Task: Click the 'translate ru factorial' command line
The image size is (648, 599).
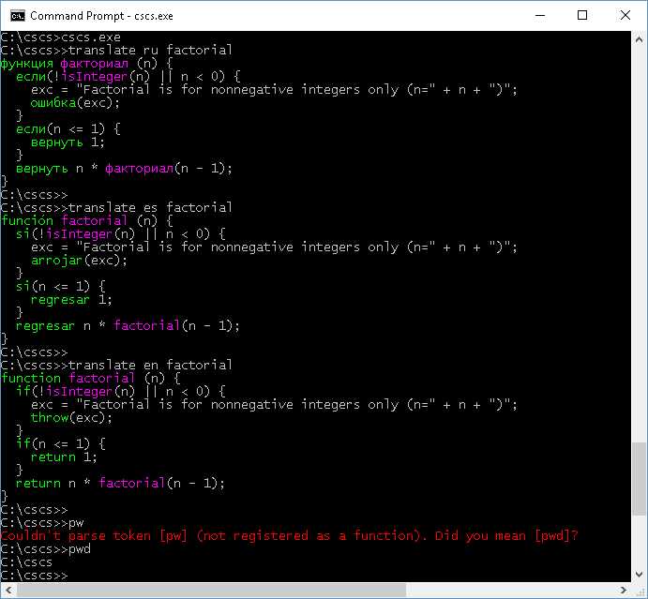Action: pyautogui.click(x=116, y=51)
